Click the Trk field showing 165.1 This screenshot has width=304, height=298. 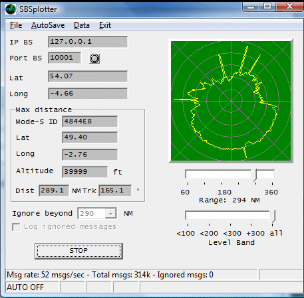115,190
